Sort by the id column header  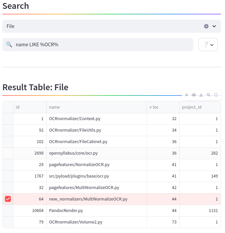click(x=30, y=107)
